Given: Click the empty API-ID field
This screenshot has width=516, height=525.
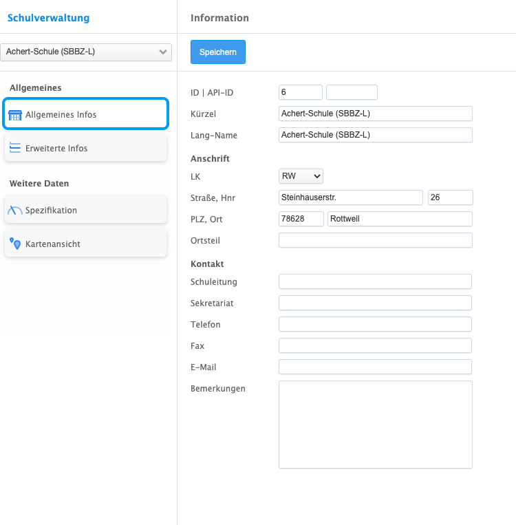Looking at the screenshot, I should coord(352,92).
